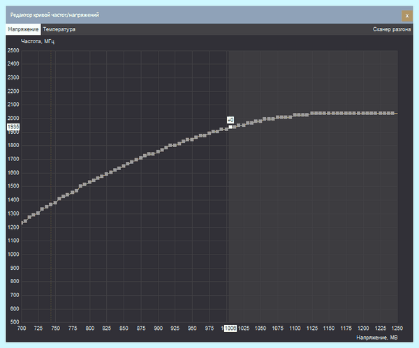Select the curve point at 1050 mV
This screenshot has width=419, height=348.
pyautogui.click(x=260, y=121)
